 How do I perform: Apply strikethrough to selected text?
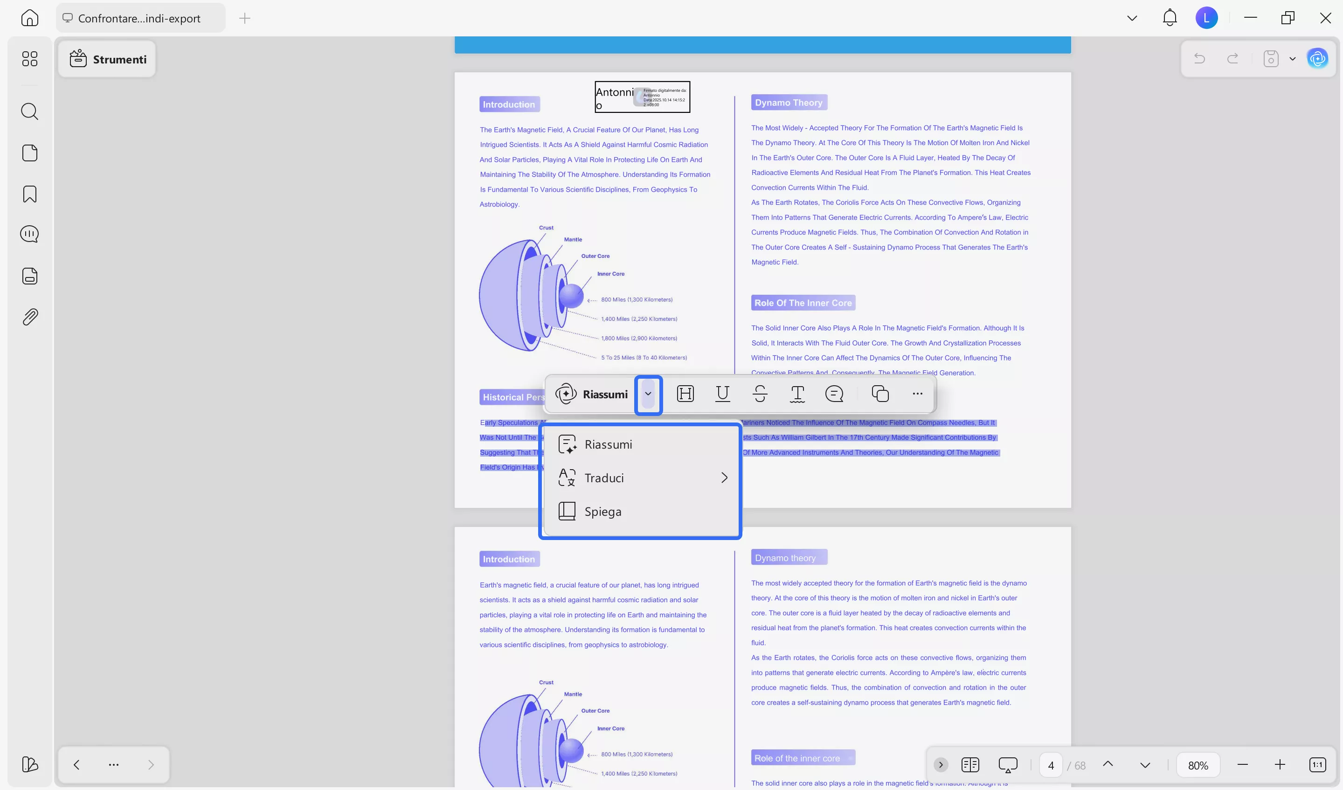click(x=760, y=394)
